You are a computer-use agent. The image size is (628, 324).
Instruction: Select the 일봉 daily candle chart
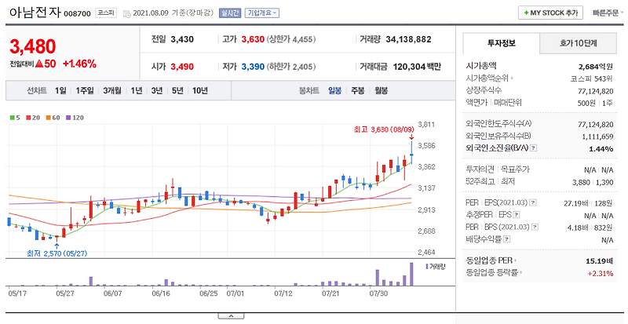coord(335,91)
